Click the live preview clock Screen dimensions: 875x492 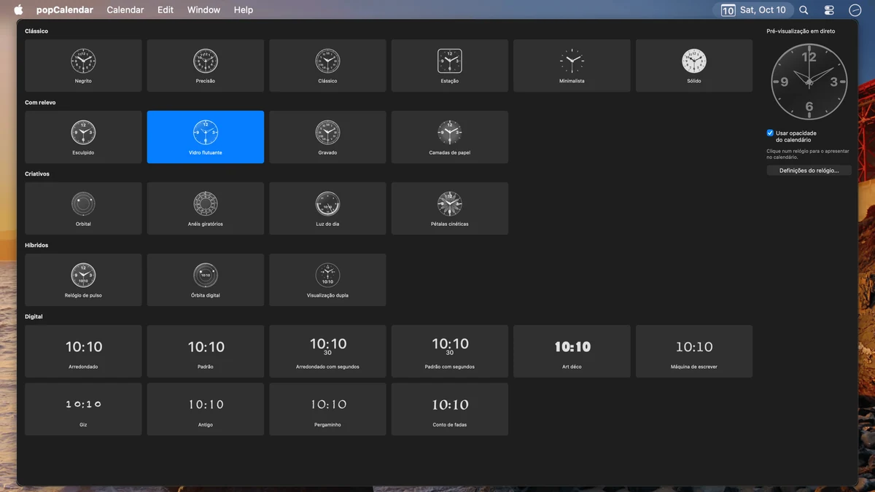(x=809, y=82)
